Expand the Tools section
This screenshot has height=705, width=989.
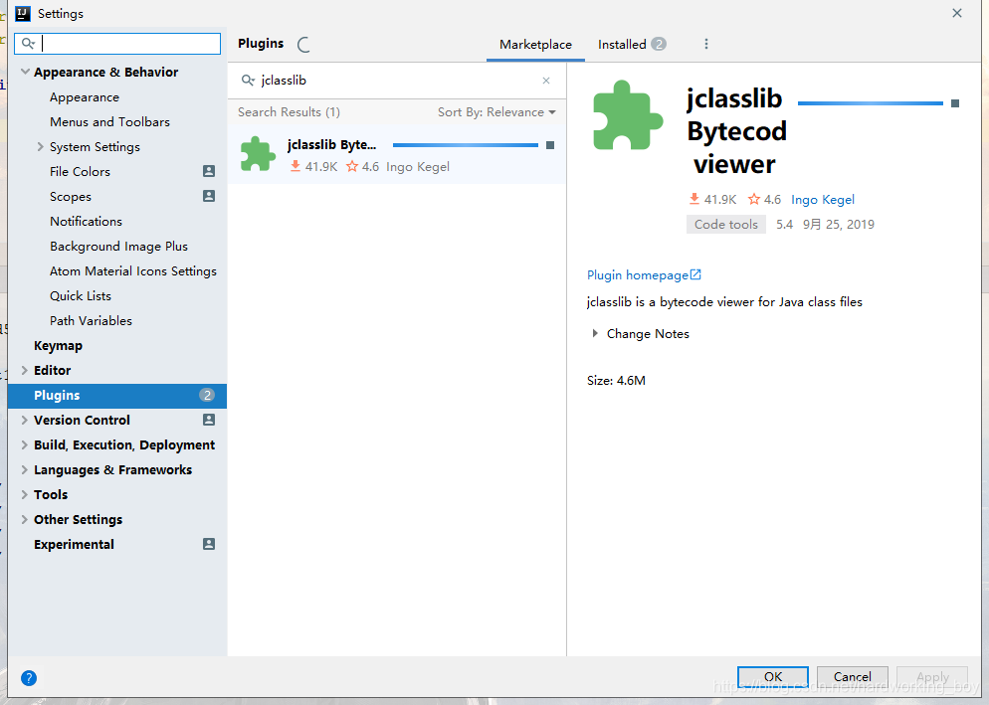[25, 494]
